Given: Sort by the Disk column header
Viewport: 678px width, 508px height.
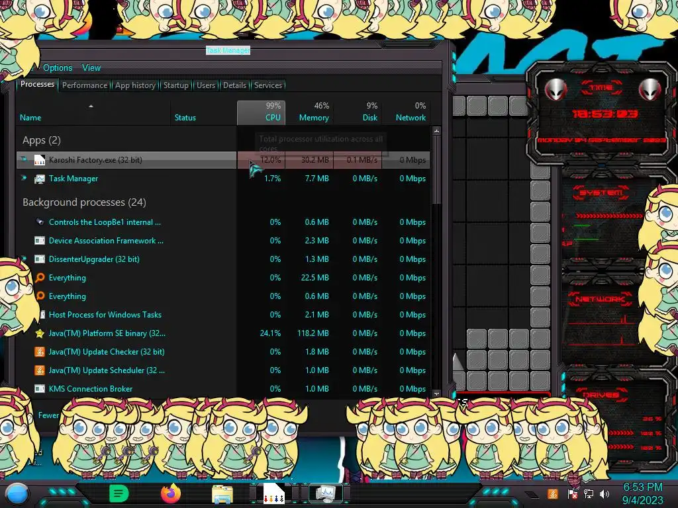Looking at the screenshot, I should click(x=358, y=112).
